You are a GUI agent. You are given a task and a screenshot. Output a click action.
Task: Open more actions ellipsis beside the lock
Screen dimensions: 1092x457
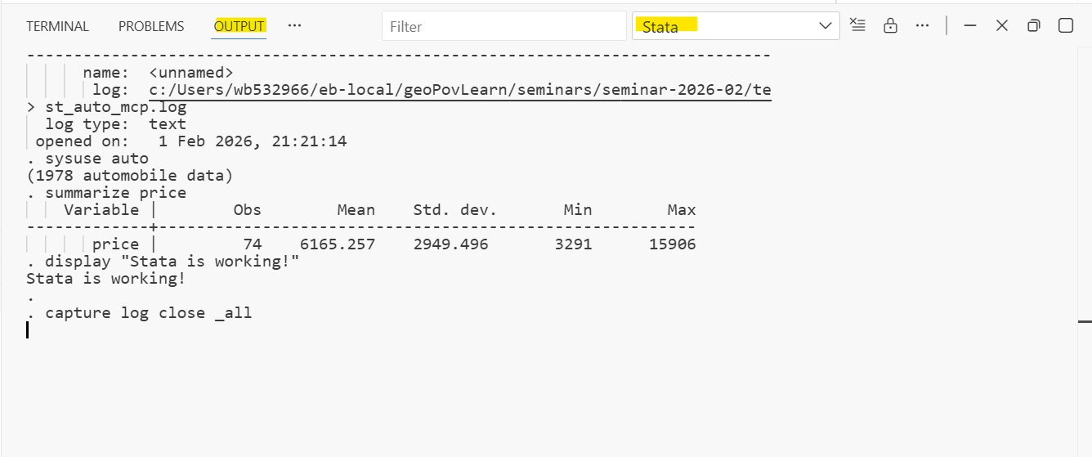click(923, 25)
